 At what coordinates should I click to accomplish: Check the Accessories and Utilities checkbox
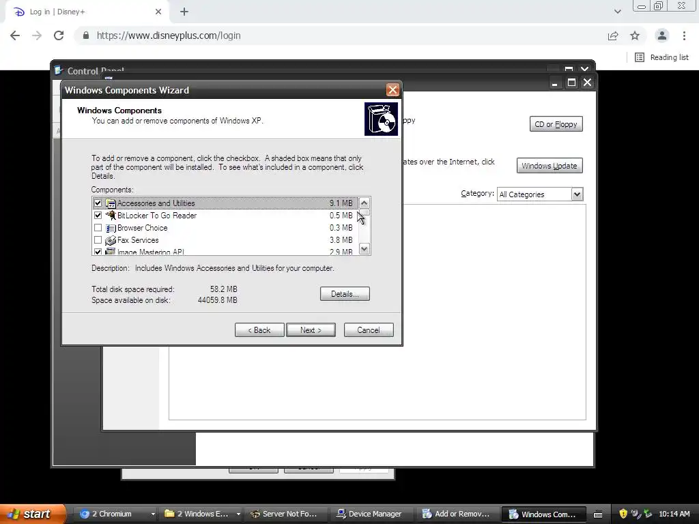(98, 203)
